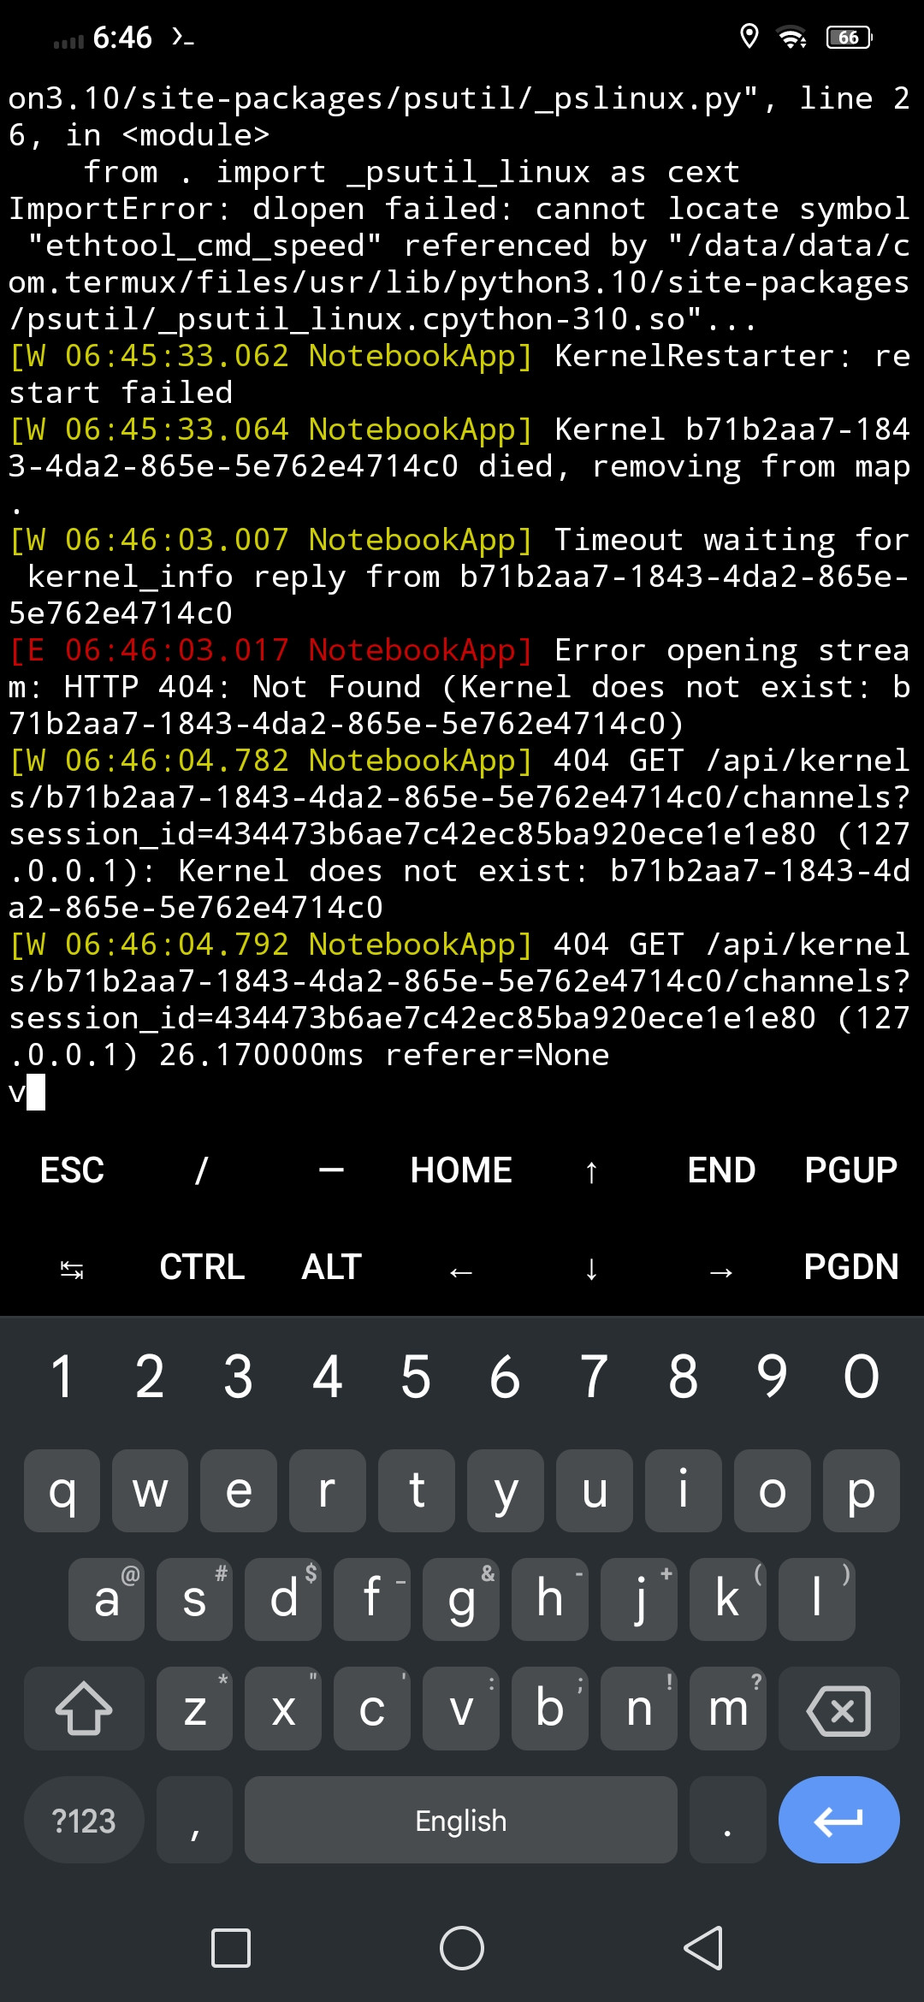
Task: Tap the PGUP extra key
Action: point(851,1170)
